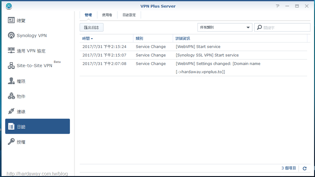Click '[WebVPN] Start service' detail text
315x177 pixels.
198,47
